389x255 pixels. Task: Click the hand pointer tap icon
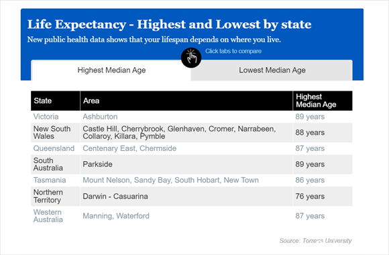190,58
